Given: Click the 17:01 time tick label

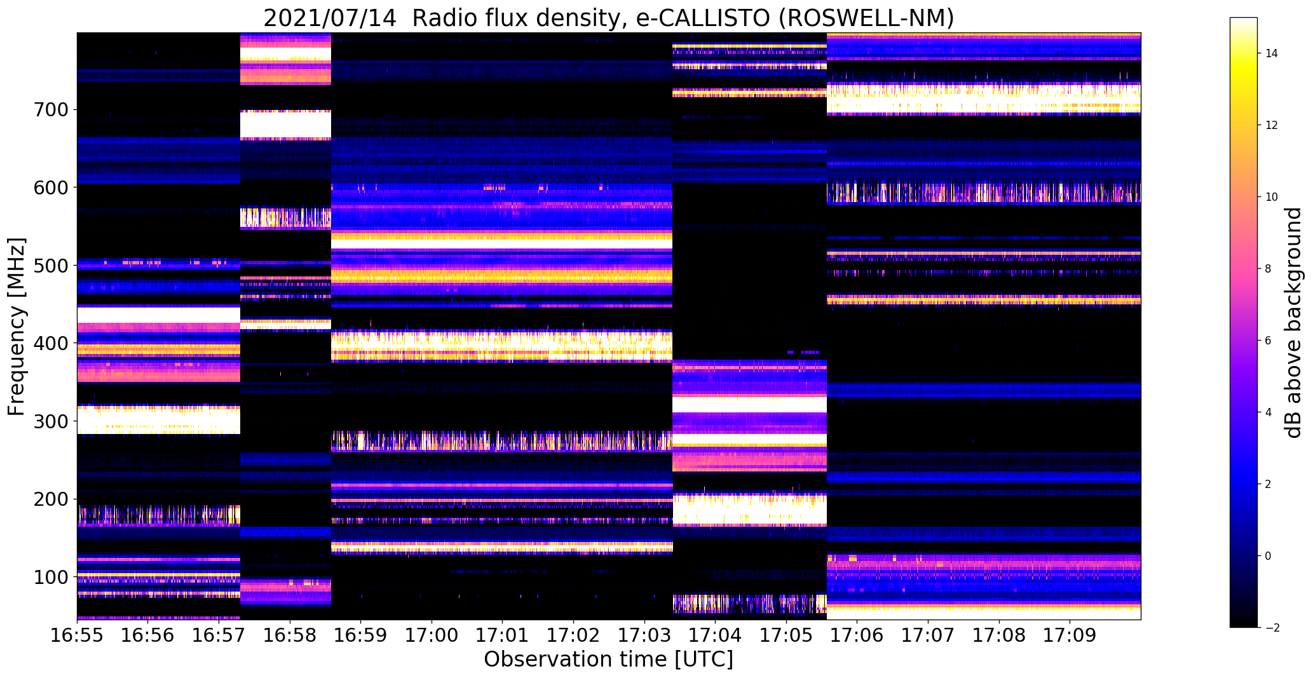Looking at the screenshot, I should pos(503,635).
